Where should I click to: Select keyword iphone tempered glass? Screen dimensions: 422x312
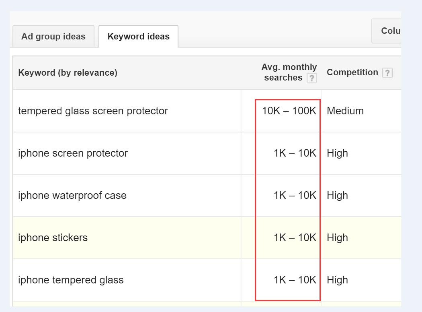coord(71,280)
